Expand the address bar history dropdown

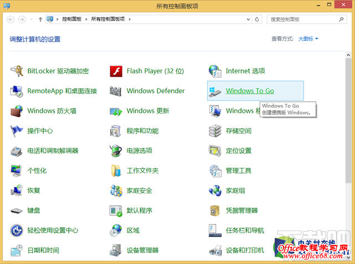248,19
